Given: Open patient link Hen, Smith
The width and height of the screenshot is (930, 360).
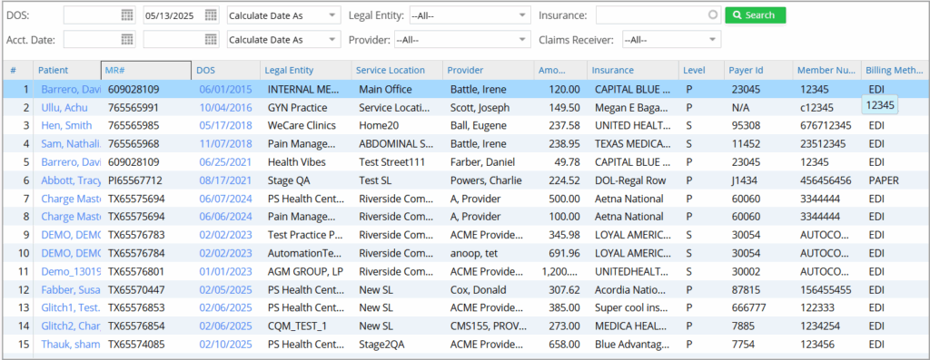Looking at the screenshot, I should coord(66,125).
